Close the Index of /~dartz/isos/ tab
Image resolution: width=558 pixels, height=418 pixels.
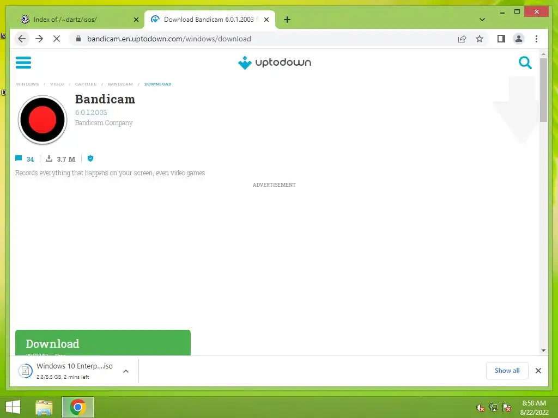[136, 20]
